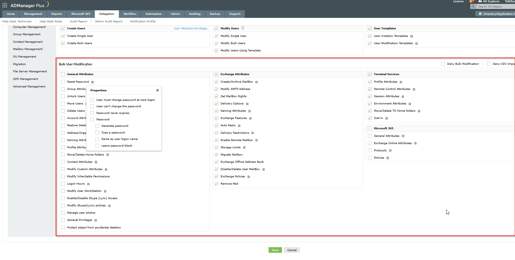Click the properties icon next to Reset Password

click(93, 82)
